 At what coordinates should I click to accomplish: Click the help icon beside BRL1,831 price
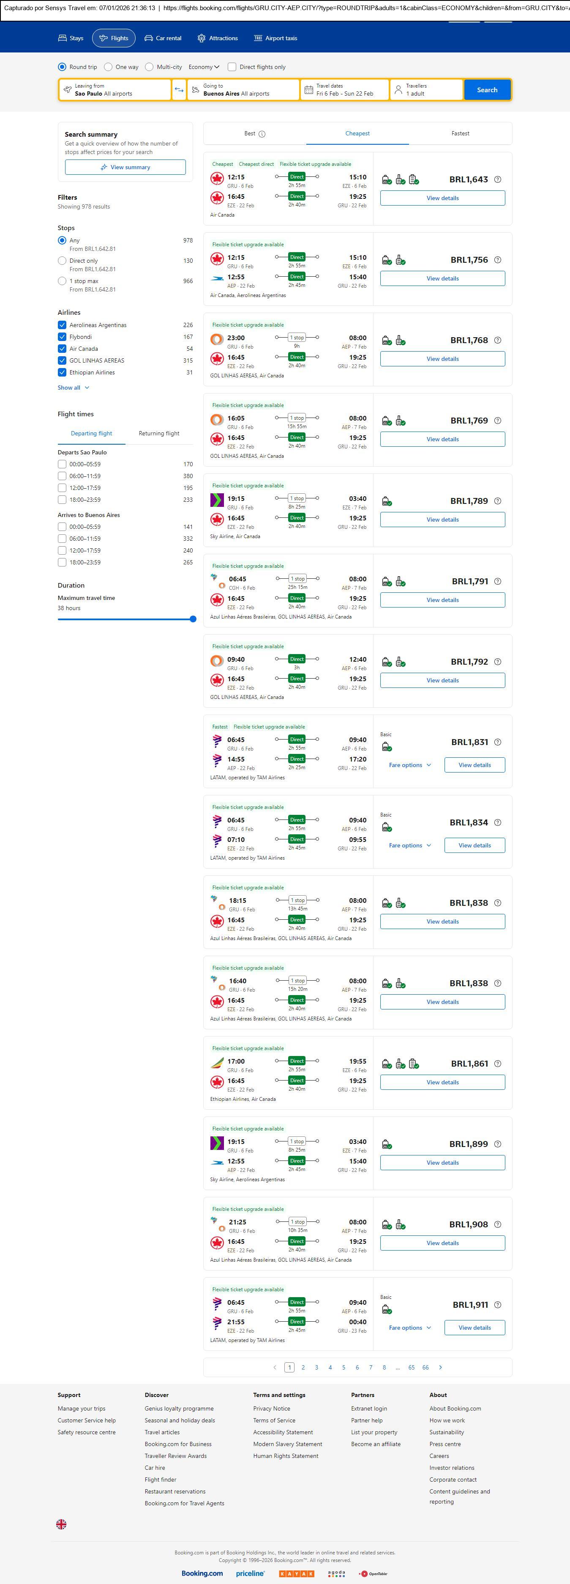497,742
